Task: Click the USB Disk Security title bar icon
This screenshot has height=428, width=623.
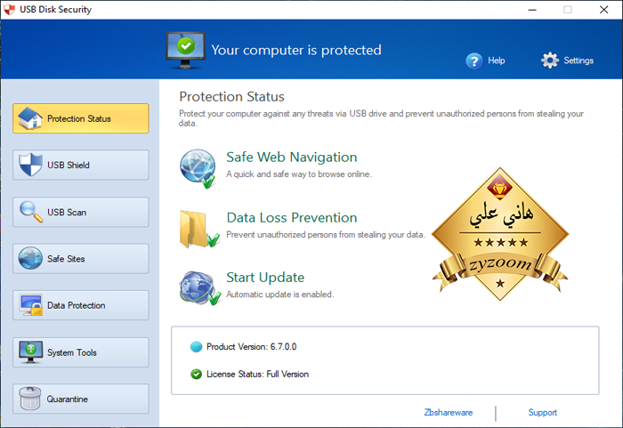Action: click(x=9, y=10)
